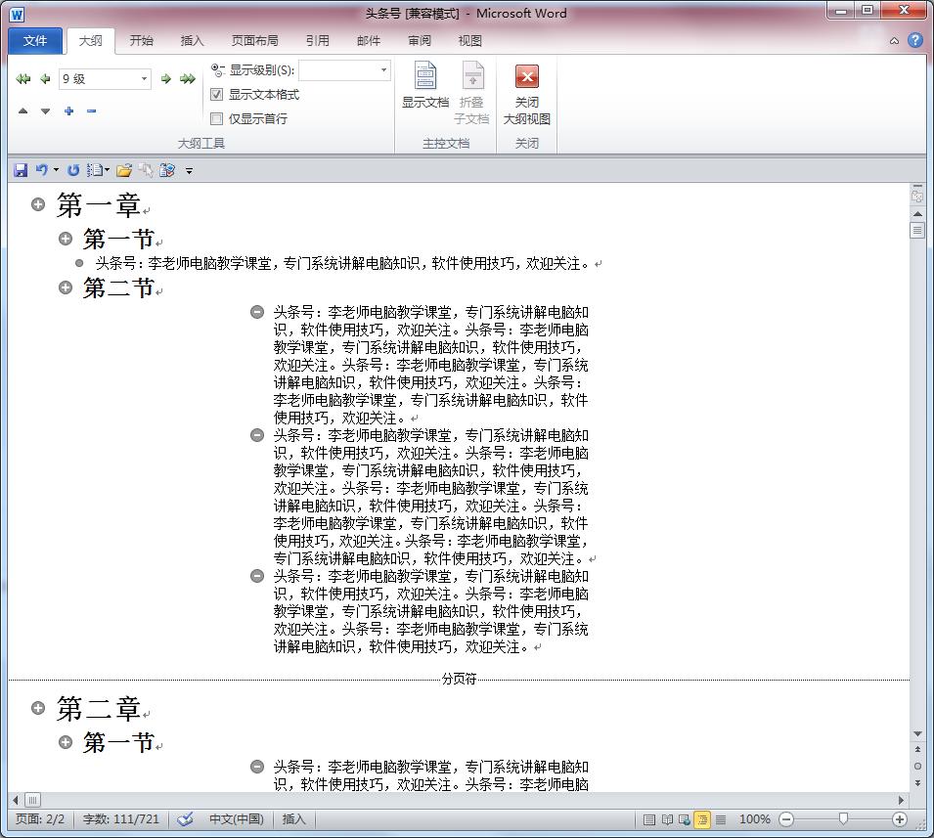The image size is (934, 838).
Task: Open the 显示级别 dropdown
Action: 384,70
